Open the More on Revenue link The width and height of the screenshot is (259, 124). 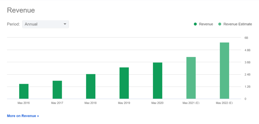click(23, 116)
